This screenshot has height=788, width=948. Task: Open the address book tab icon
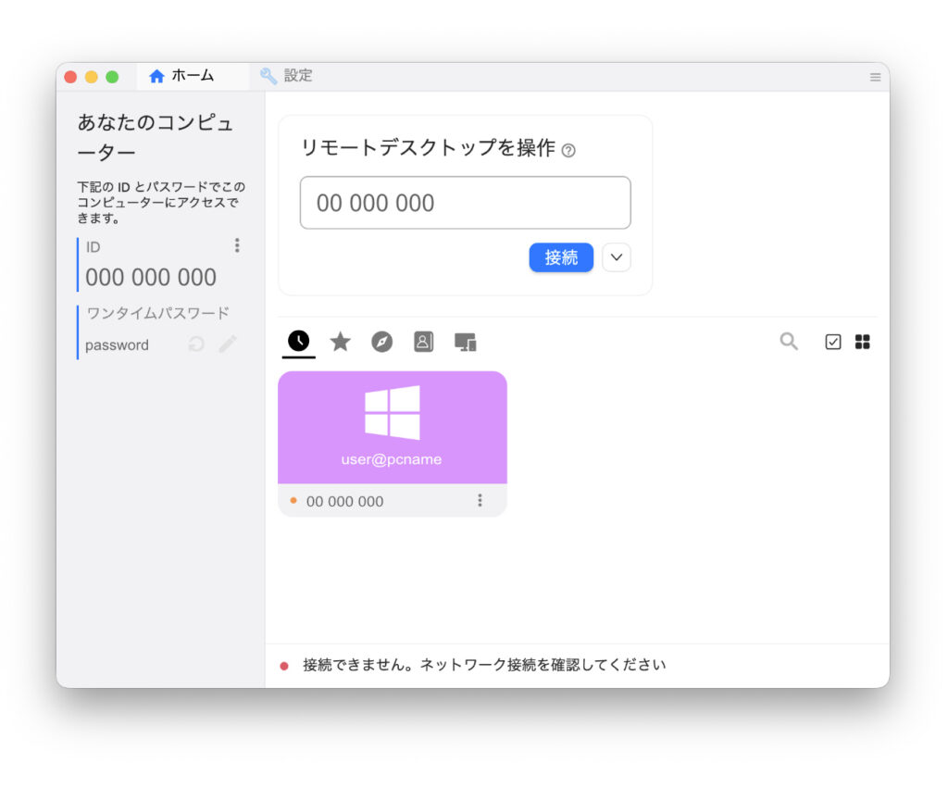tap(423, 342)
